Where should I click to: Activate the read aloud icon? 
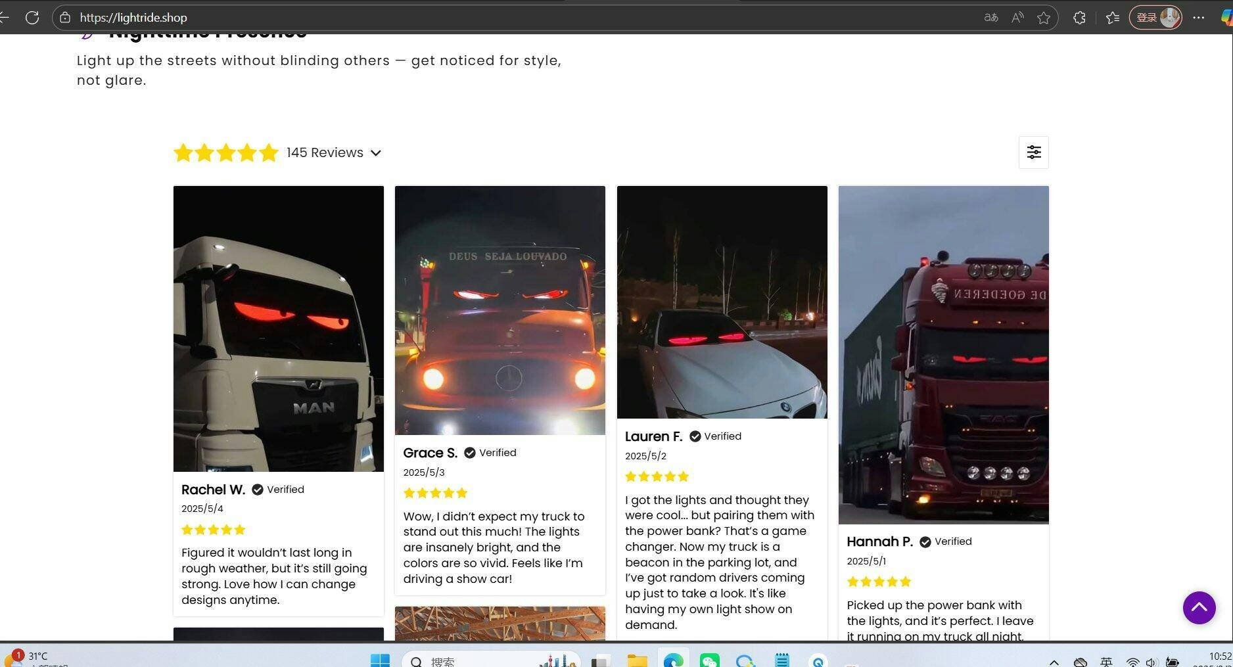[x=1017, y=18]
